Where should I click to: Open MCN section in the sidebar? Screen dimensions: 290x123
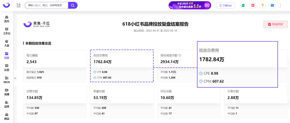point(7,80)
